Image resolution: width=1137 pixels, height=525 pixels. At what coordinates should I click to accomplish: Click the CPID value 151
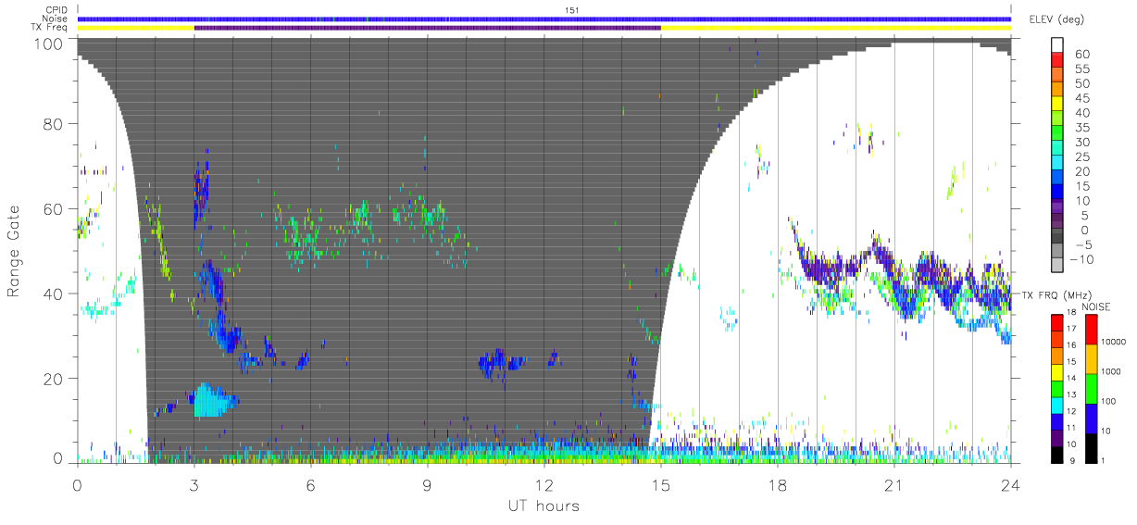click(571, 10)
